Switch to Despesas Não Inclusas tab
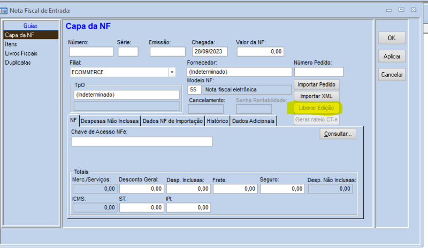 [110, 121]
